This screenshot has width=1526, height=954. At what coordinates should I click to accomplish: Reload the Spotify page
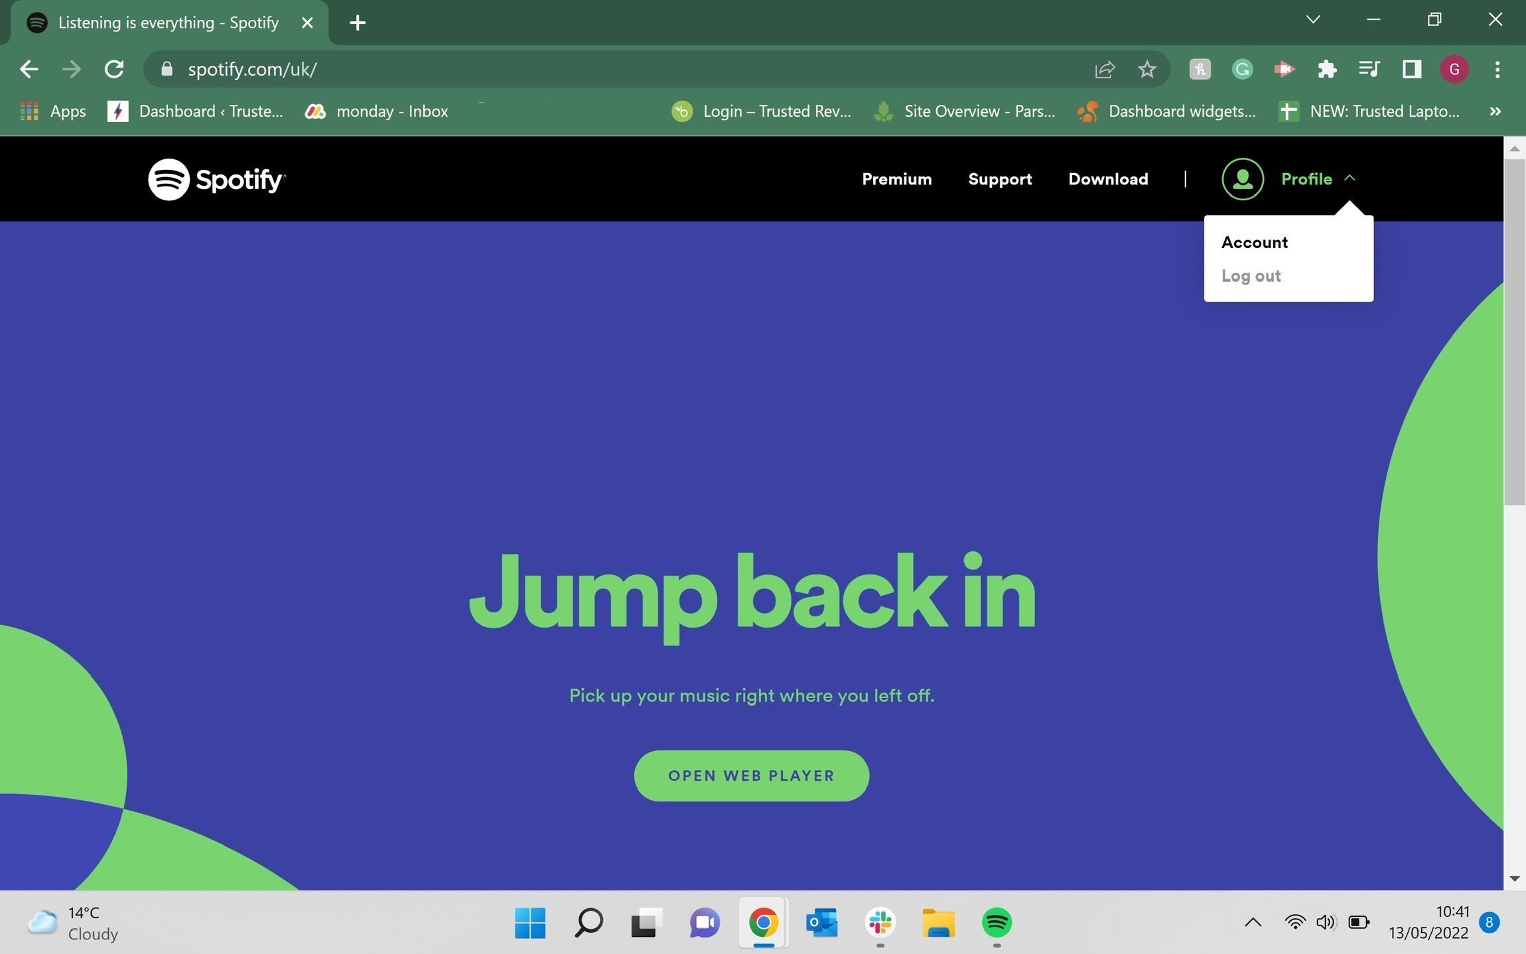[x=114, y=69]
